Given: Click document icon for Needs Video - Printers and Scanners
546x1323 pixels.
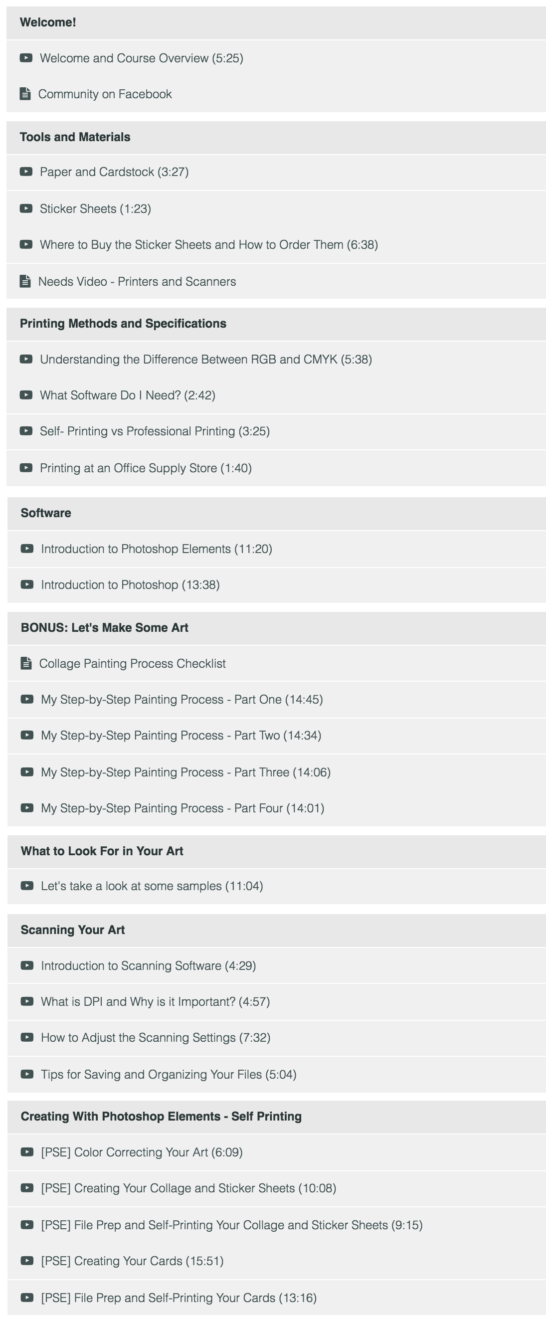Looking at the screenshot, I should tap(25, 281).
